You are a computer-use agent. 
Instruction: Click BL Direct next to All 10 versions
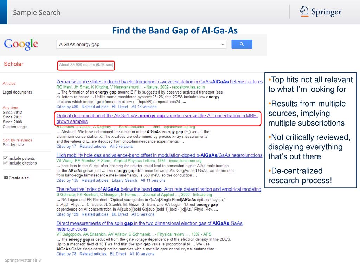(x=118, y=254)
